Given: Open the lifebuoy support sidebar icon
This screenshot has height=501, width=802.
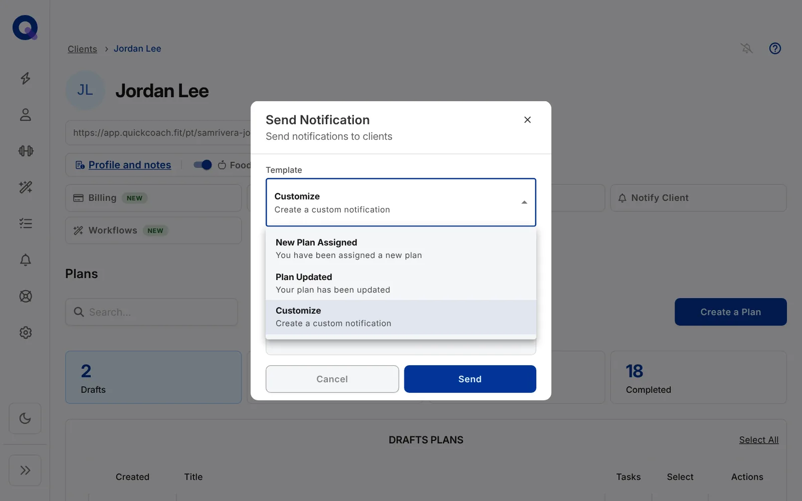Looking at the screenshot, I should pyautogui.click(x=26, y=296).
